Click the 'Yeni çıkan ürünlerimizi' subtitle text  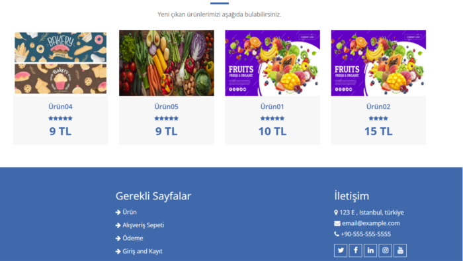[x=219, y=14]
